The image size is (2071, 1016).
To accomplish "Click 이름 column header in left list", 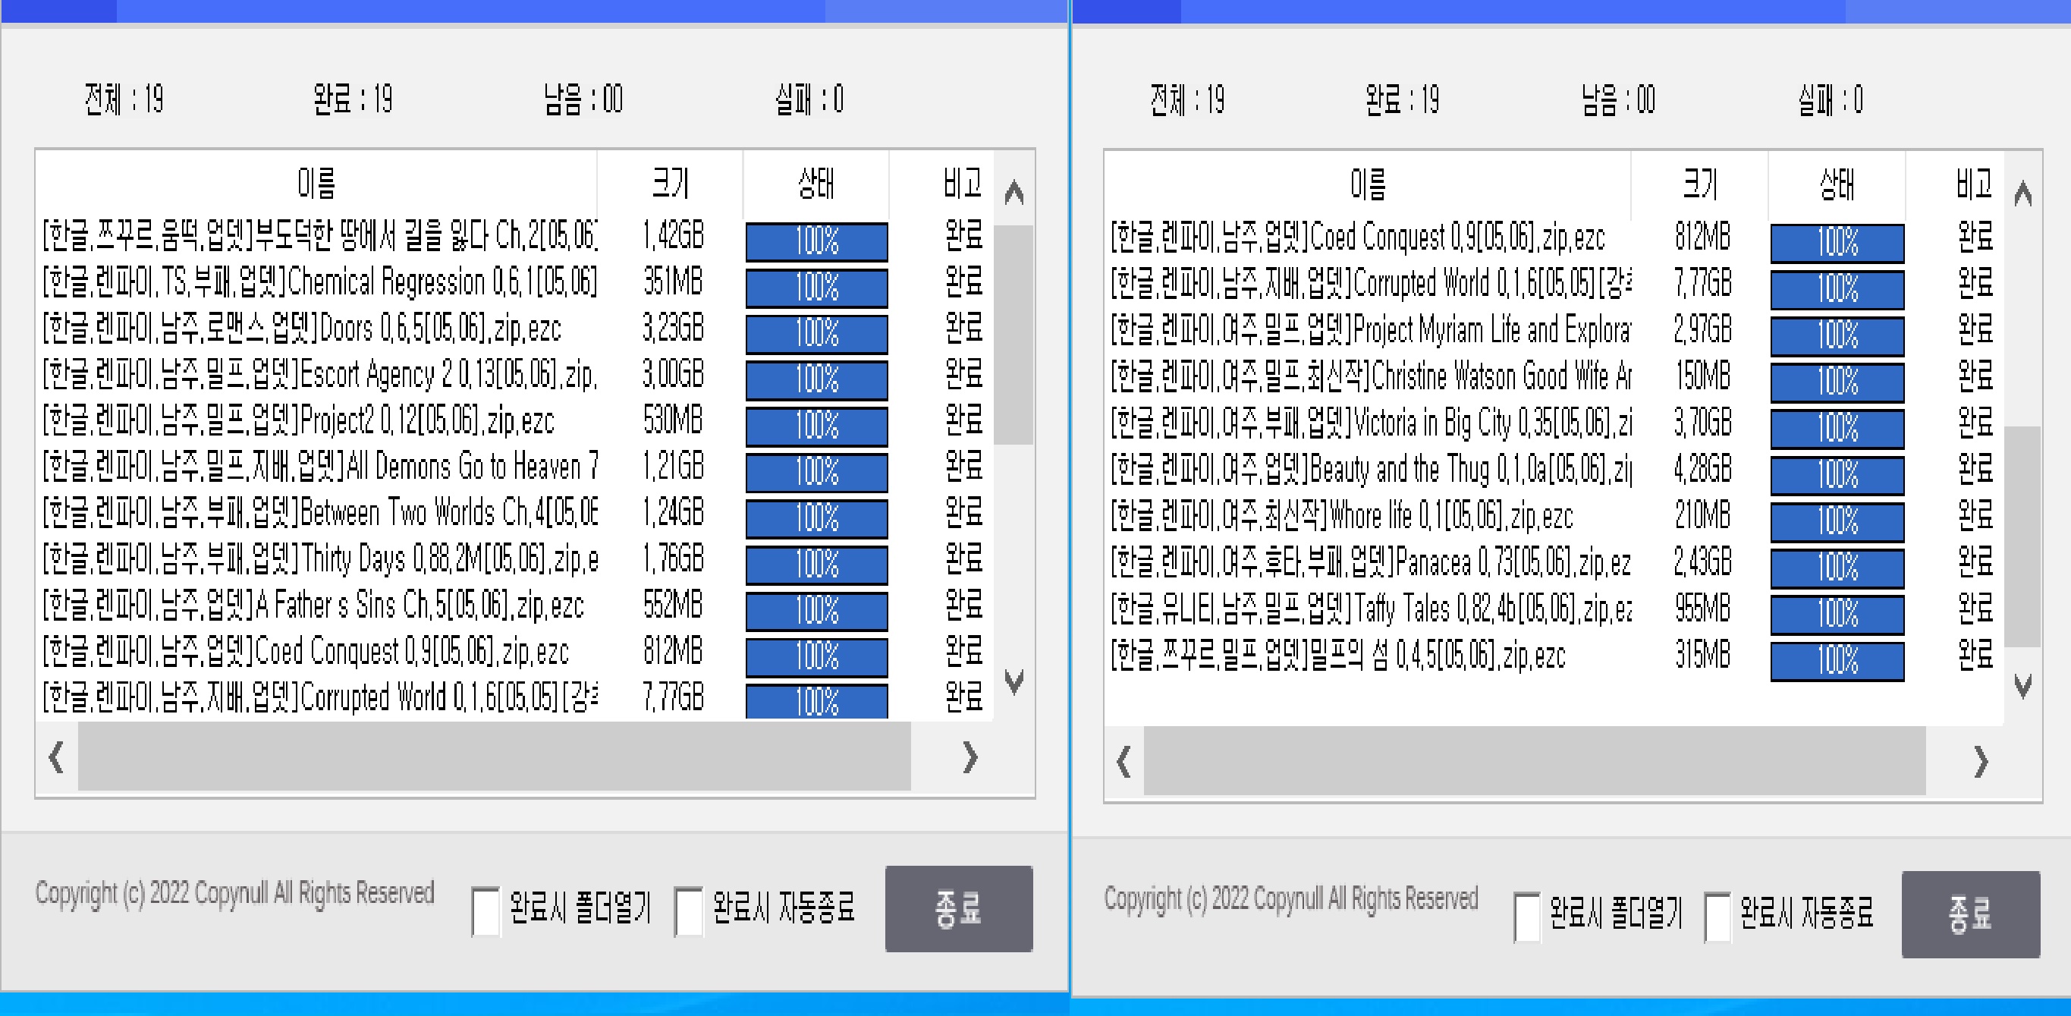I will (x=316, y=184).
